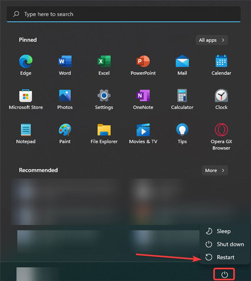Click the Type here to search field
This screenshot has height=281, width=251.
[x=124, y=14]
